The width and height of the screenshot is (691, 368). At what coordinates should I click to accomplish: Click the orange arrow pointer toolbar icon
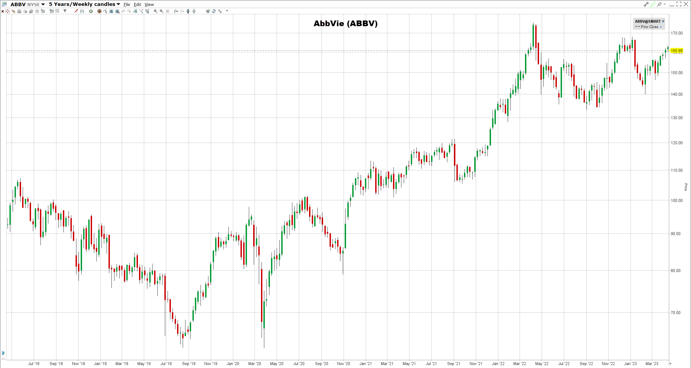tap(13, 11)
